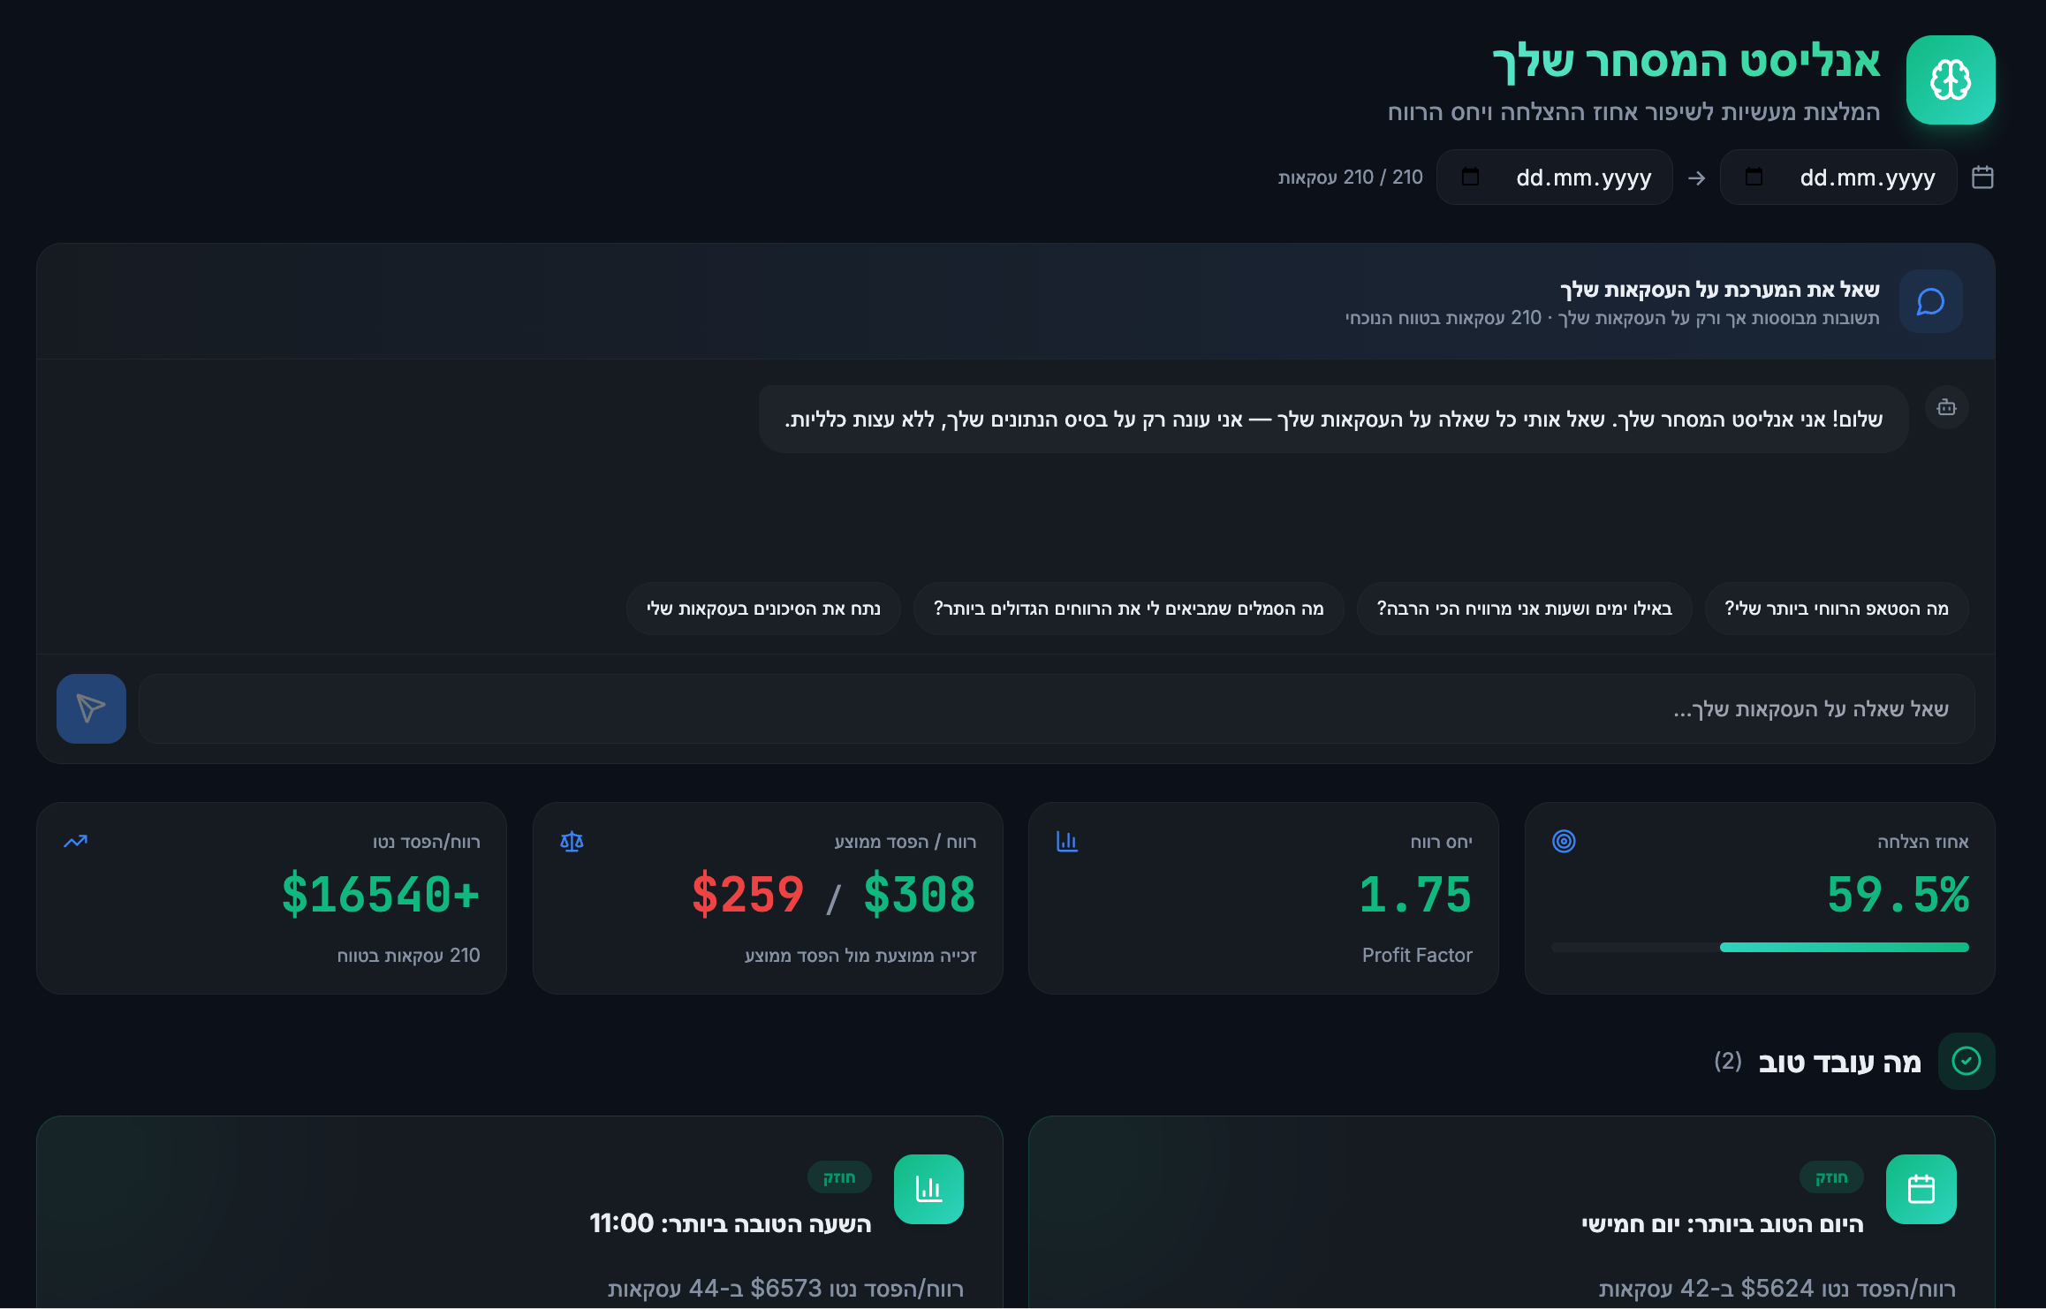The width and height of the screenshot is (2046, 1309).
Task: Click bar chart icon on profit factor card
Action: [1067, 841]
